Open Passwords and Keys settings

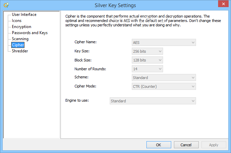click(30, 33)
